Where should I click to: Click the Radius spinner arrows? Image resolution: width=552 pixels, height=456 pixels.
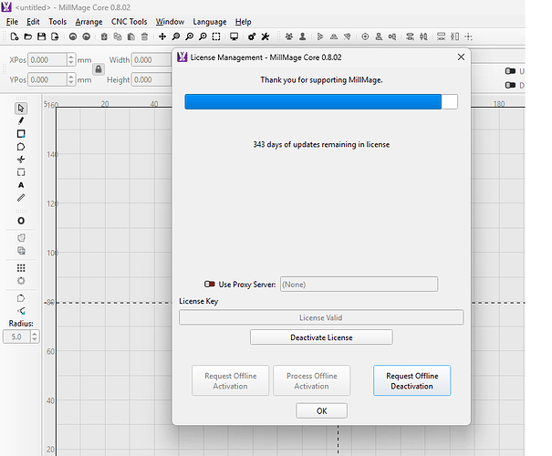point(35,337)
